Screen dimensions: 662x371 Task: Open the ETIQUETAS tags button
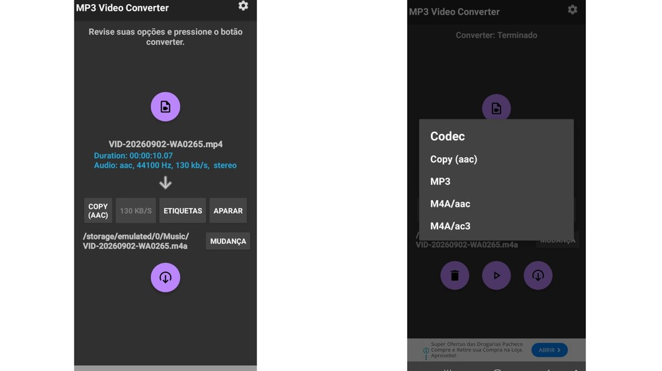point(183,211)
